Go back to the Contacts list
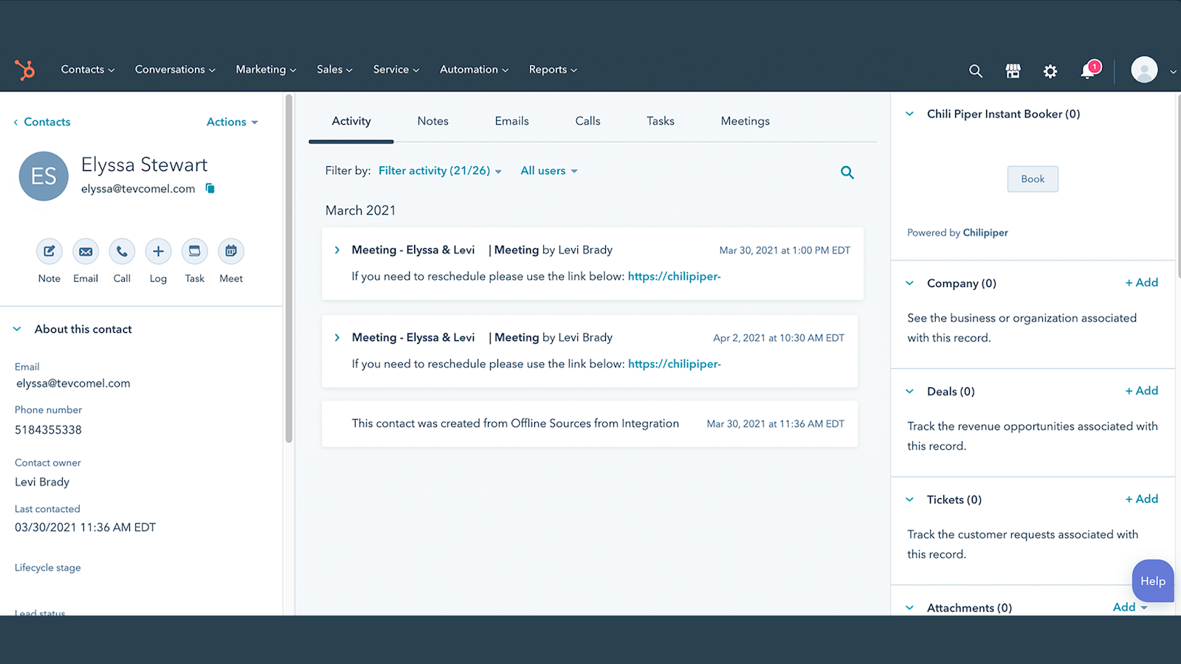Image resolution: width=1181 pixels, height=664 pixels. coord(42,122)
